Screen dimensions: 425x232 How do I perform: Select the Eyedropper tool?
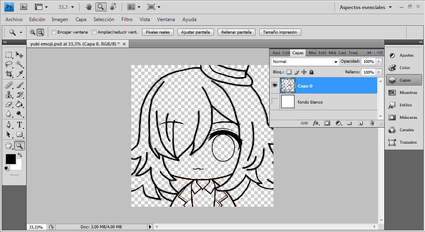(x=19, y=74)
